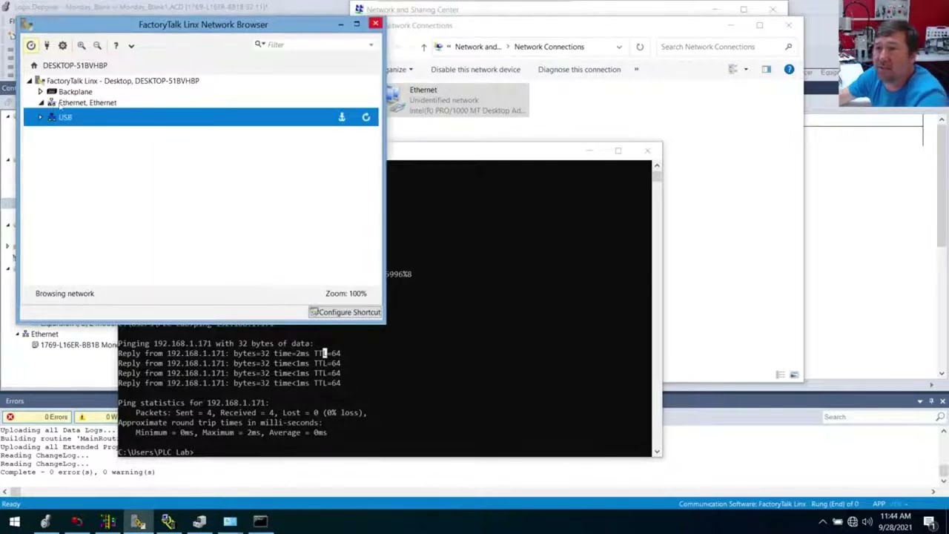This screenshot has width=949, height=534.
Task: Expand the chevron overflow in Linx toolbar
Action: coord(131,46)
